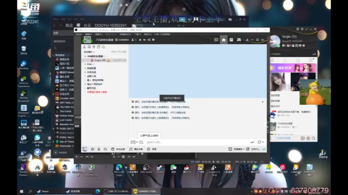
Task: Go back in the Steam window
Action: tap(55, 26)
